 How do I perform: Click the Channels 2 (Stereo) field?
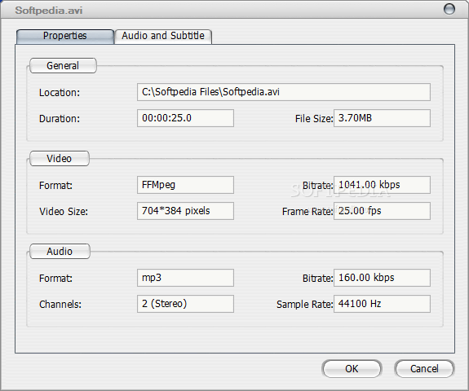click(x=185, y=304)
